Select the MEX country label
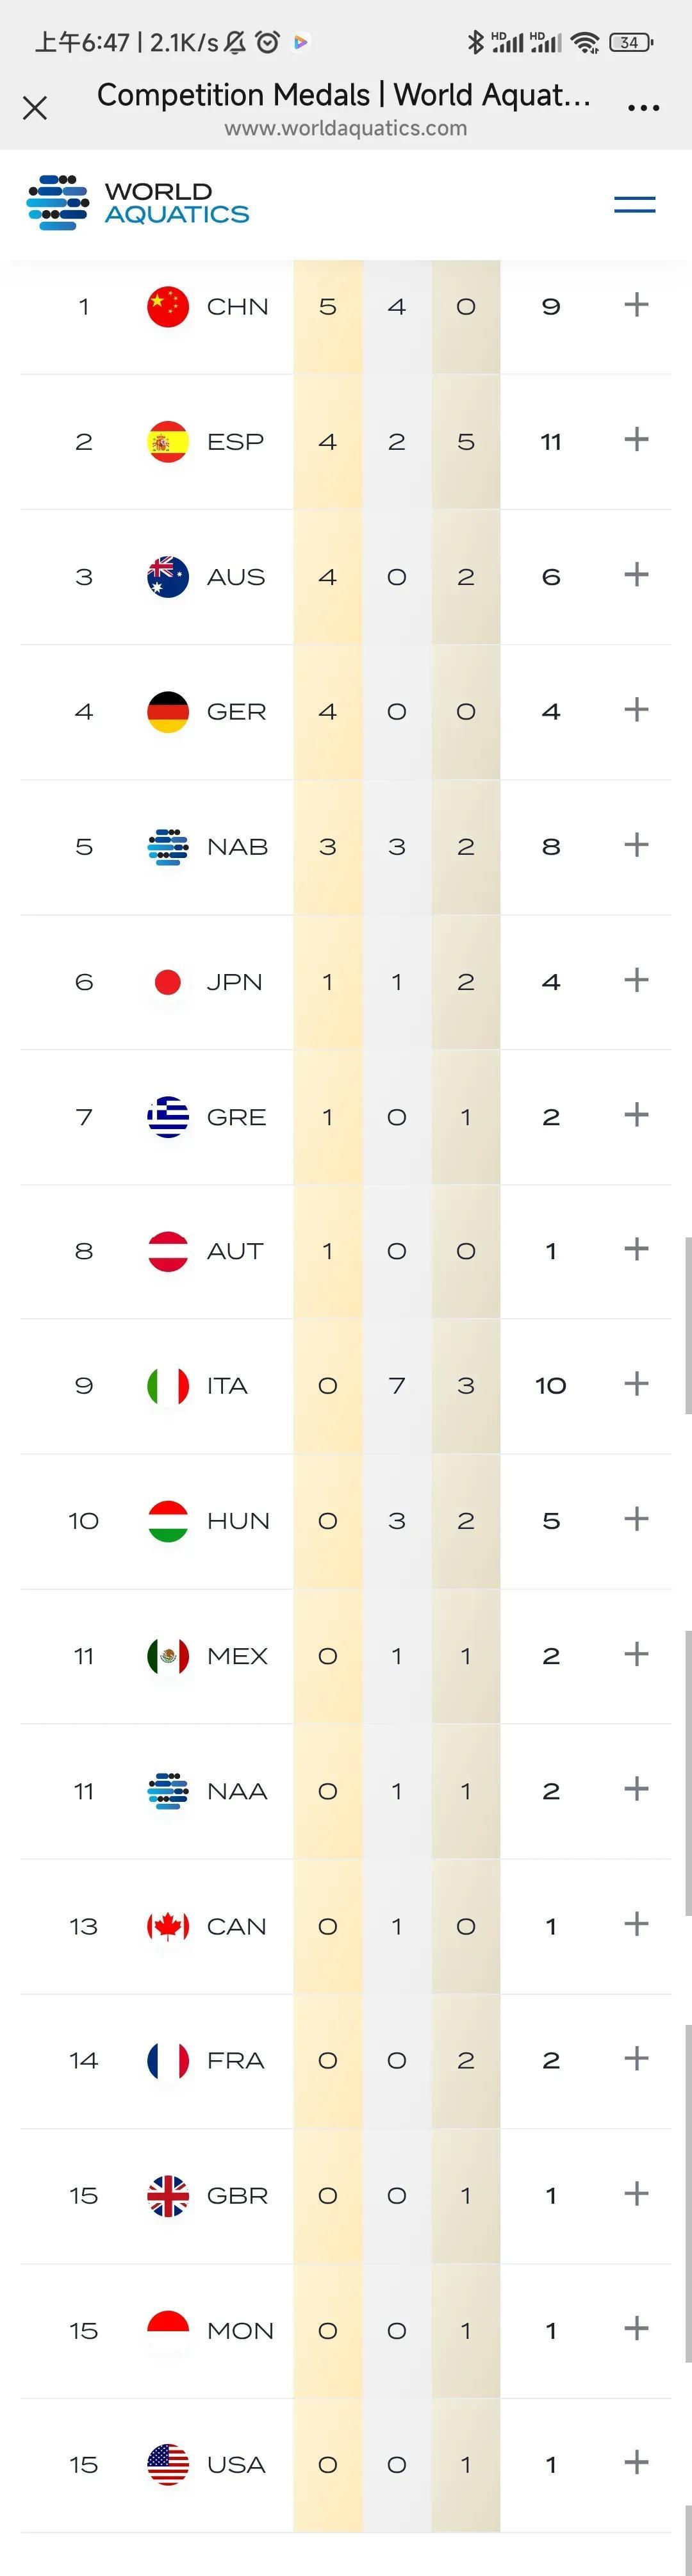692x2576 pixels. pos(237,1656)
